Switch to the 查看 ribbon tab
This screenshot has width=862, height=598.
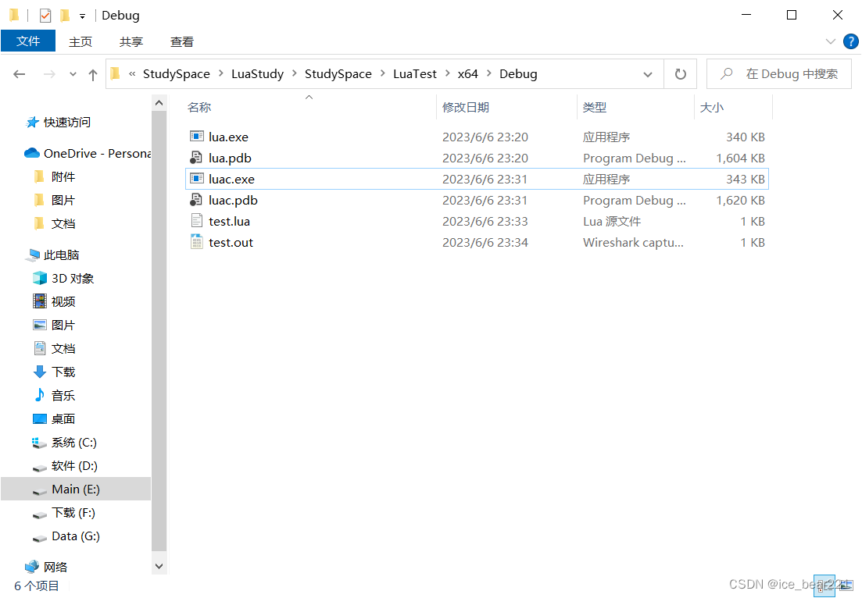click(181, 41)
